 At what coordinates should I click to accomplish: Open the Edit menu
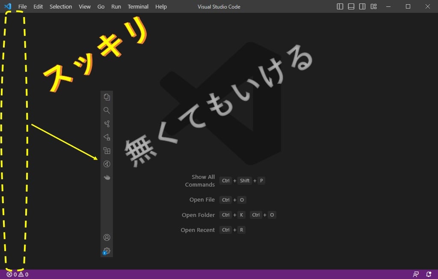tap(38, 7)
